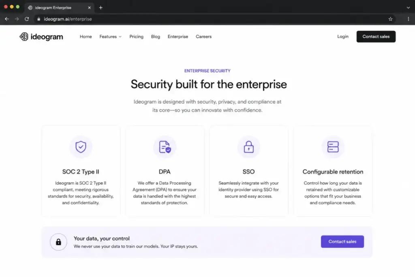
Task: Click the Login link
Action: click(343, 37)
